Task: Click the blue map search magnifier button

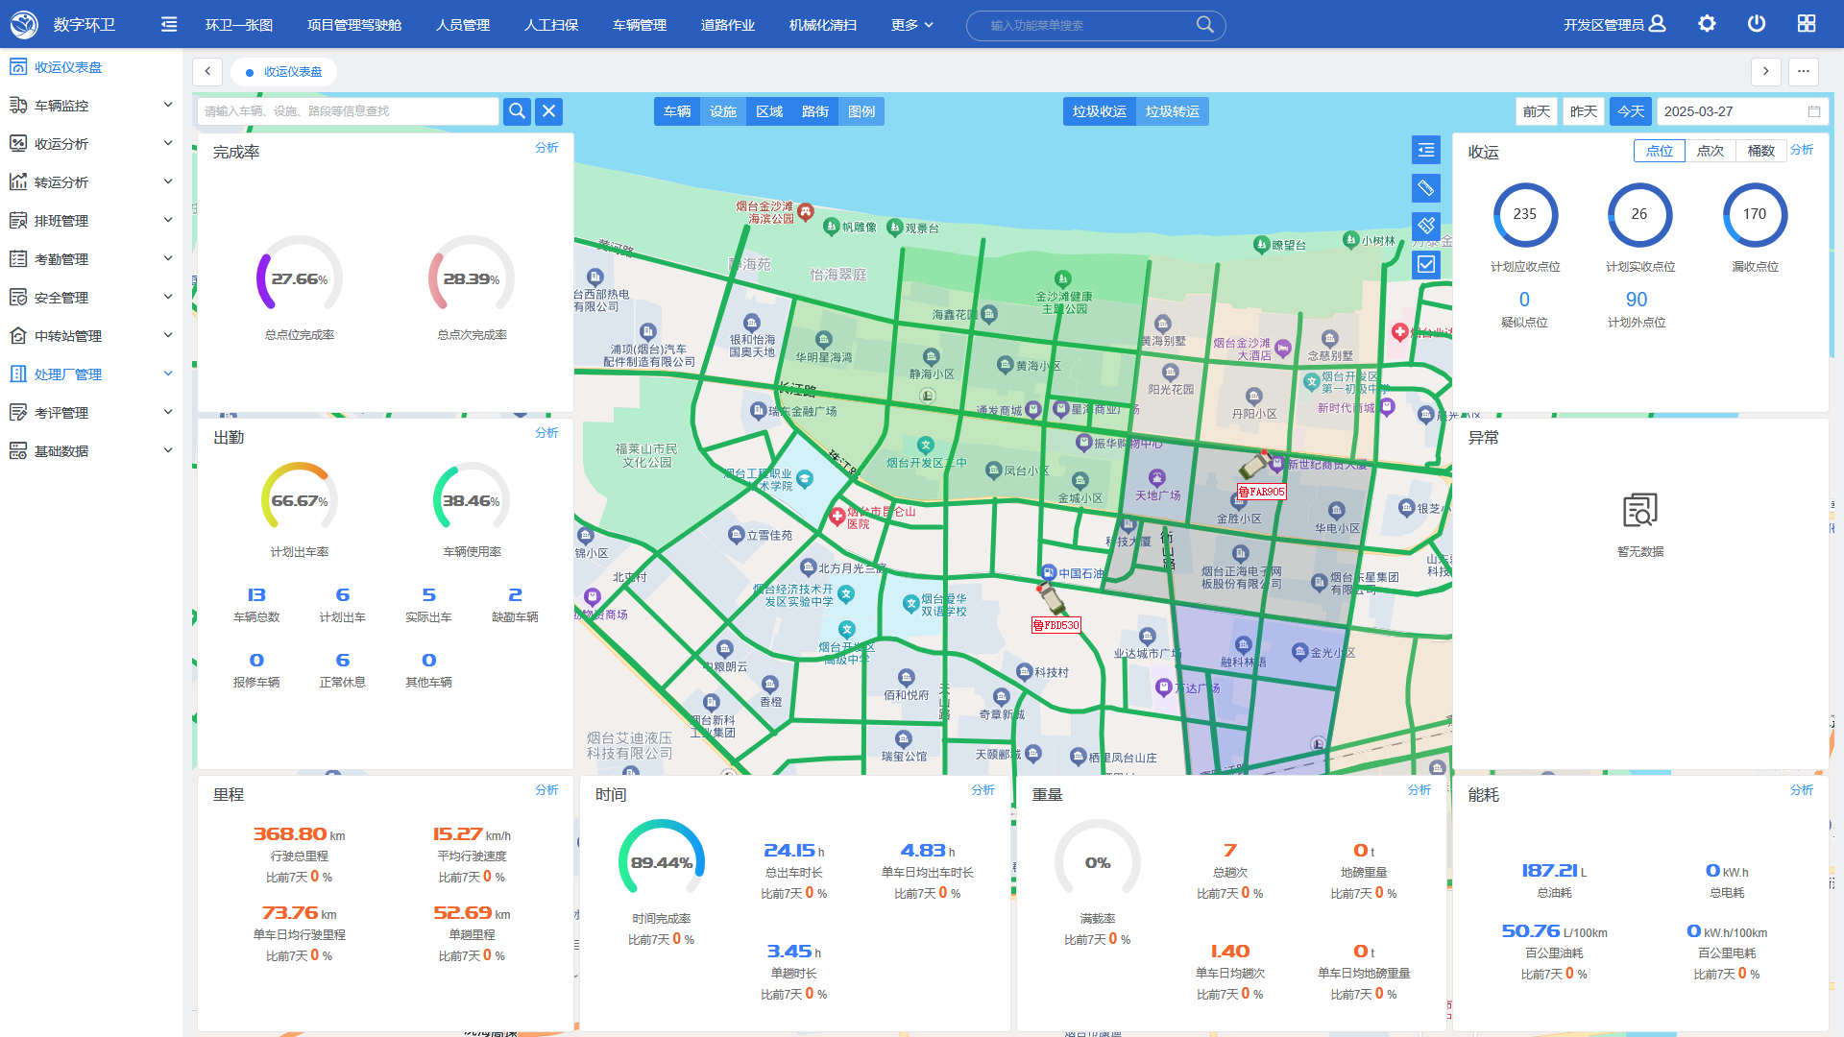Action: coord(517,111)
